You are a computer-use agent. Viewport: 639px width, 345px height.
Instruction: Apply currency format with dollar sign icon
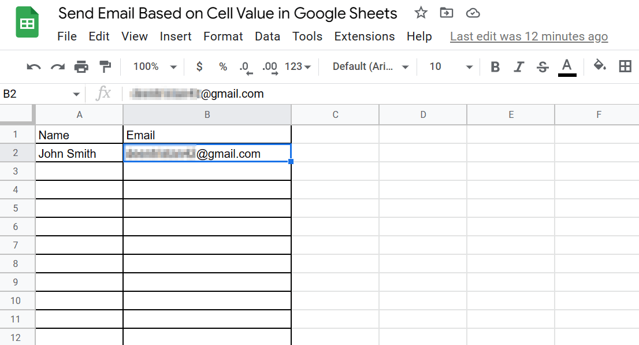pos(199,66)
